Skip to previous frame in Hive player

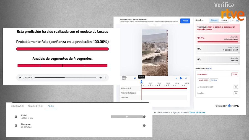[176, 78]
